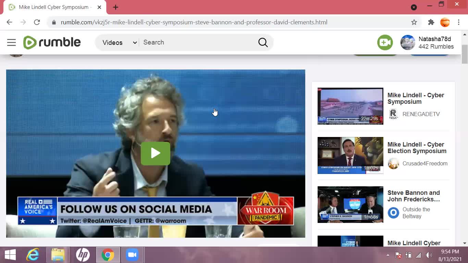Reload the page
This screenshot has height=263, width=468.
point(37,22)
